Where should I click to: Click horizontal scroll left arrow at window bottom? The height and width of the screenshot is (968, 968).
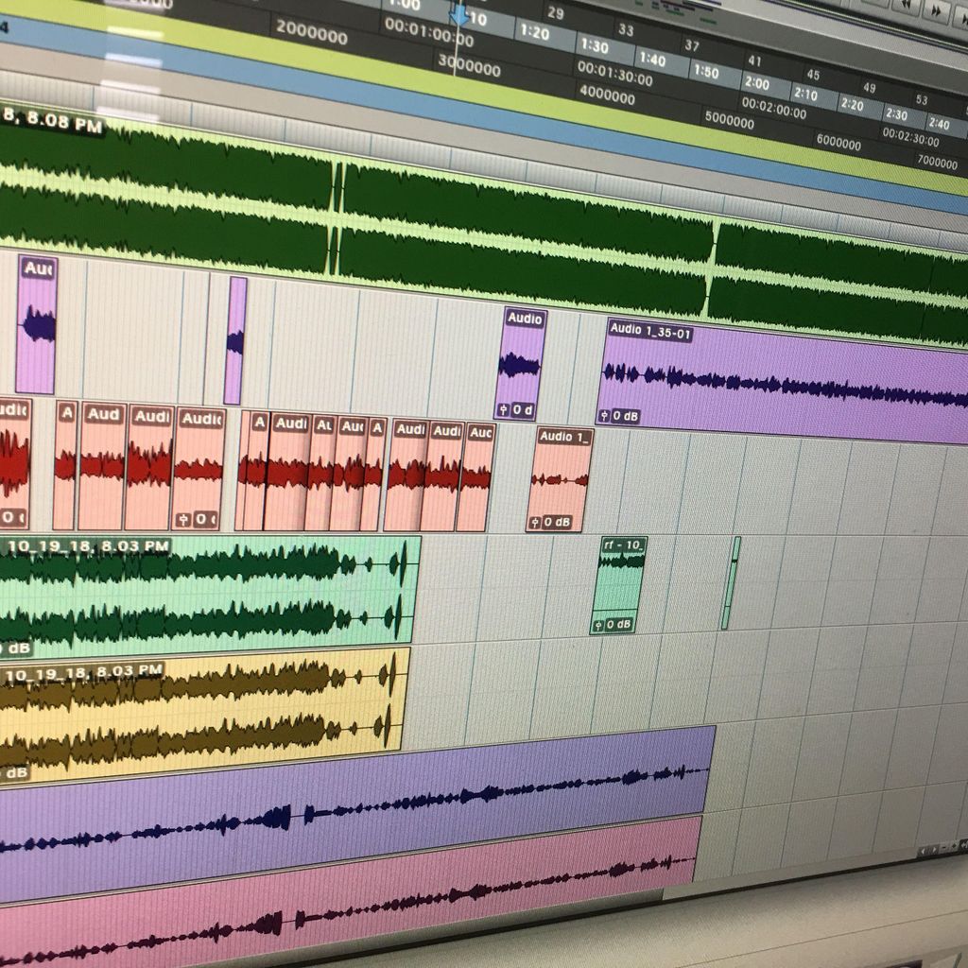point(925,852)
